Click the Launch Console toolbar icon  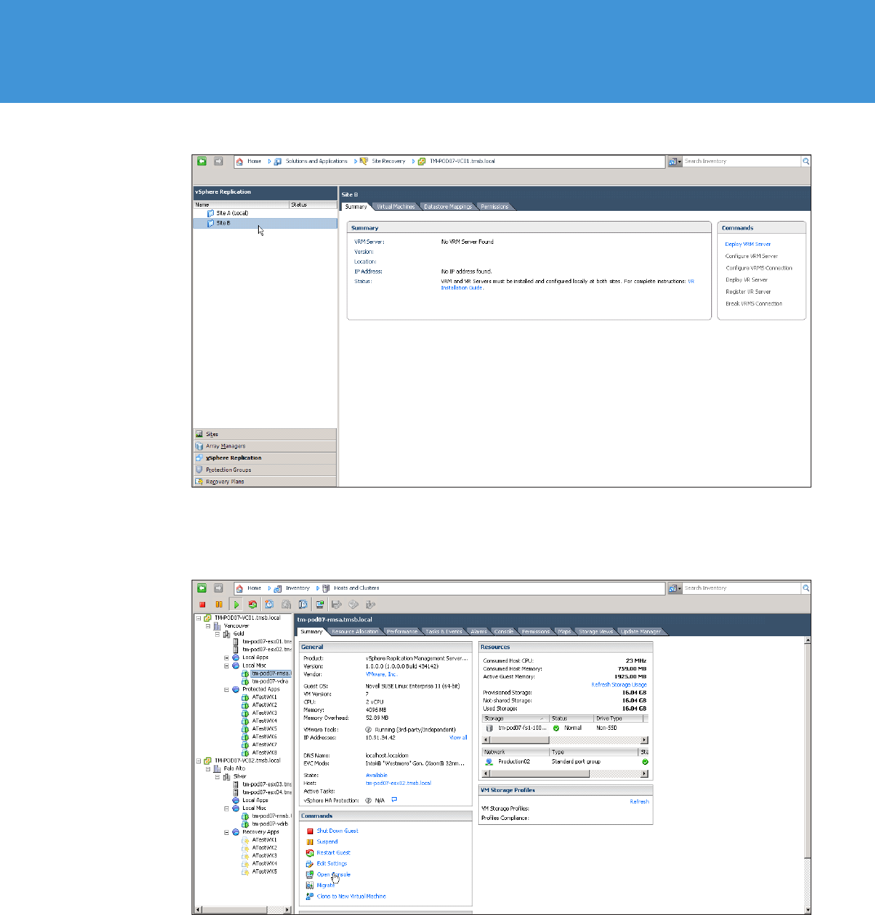coord(320,605)
